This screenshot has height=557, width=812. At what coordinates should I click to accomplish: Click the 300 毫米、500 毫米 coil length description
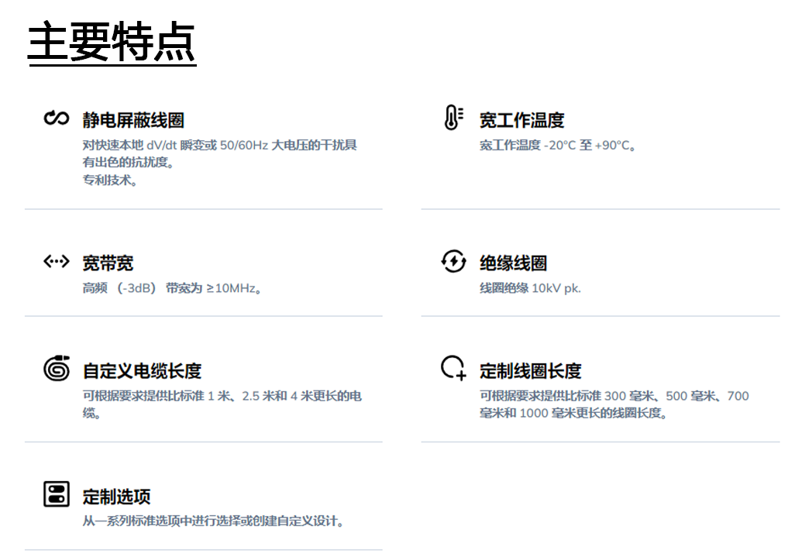tap(614, 404)
